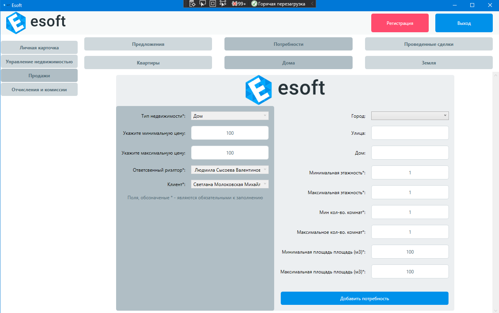
Task: Click the Регистрация button
Action: [x=400, y=23]
